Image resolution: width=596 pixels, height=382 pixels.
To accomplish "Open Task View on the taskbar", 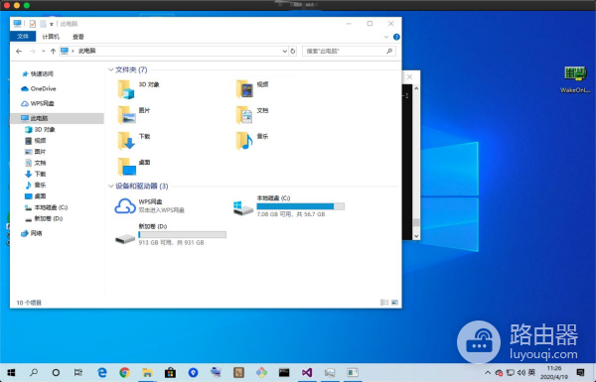I will pyautogui.click(x=78, y=372).
